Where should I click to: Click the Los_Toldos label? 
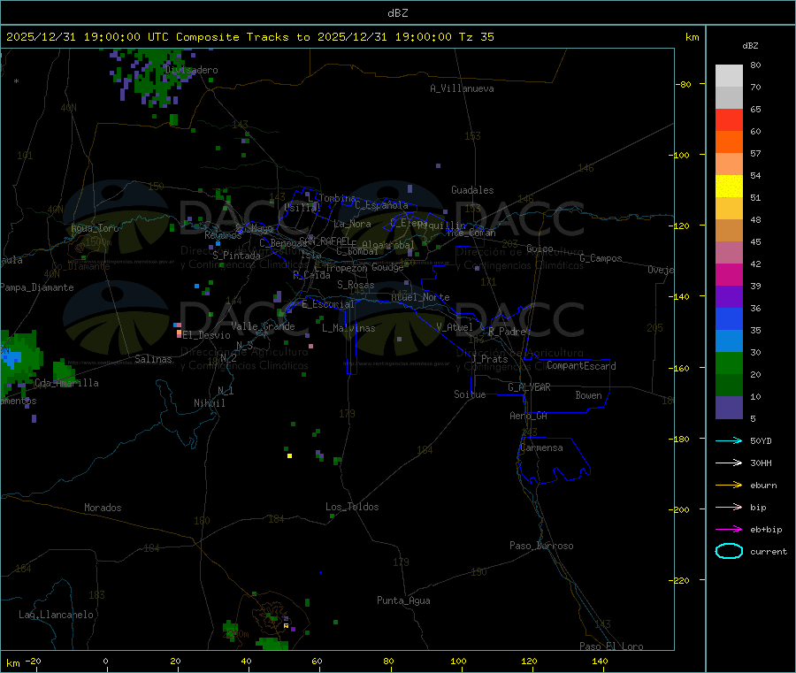click(x=352, y=507)
